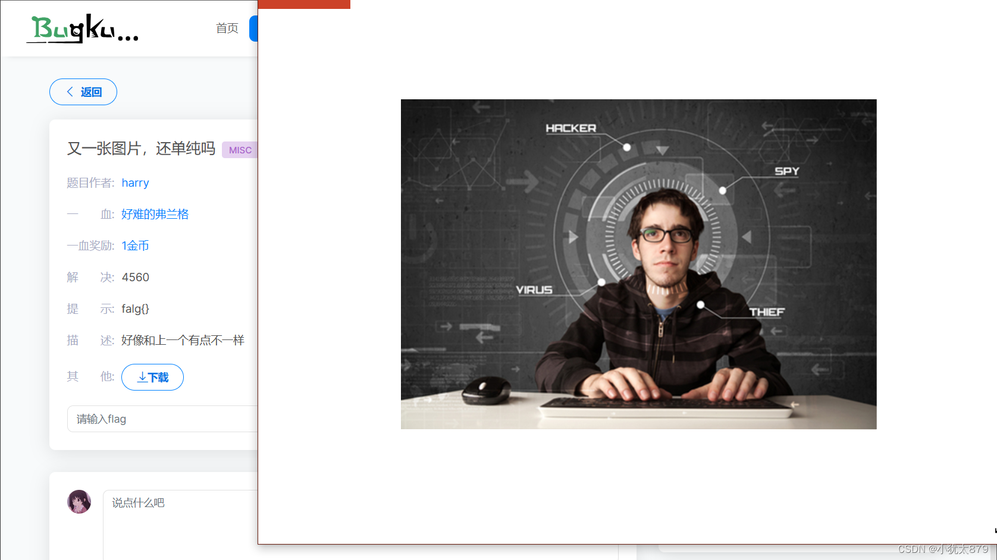The width and height of the screenshot is (997, 560).
Task: Open the 首页 home menu item
Action: click(227, 28)
